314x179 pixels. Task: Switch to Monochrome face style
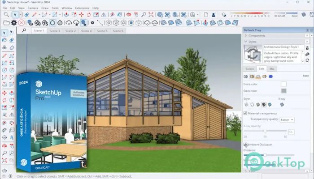[270, 104]
